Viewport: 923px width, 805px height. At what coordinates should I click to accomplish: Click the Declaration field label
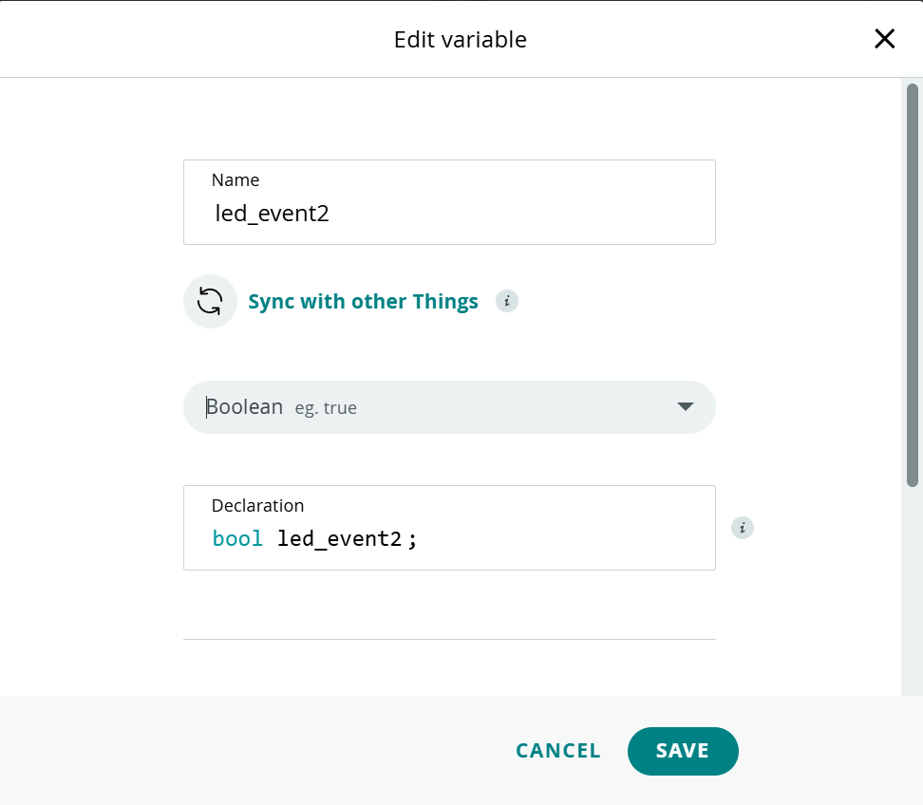(x=257, y=506)
